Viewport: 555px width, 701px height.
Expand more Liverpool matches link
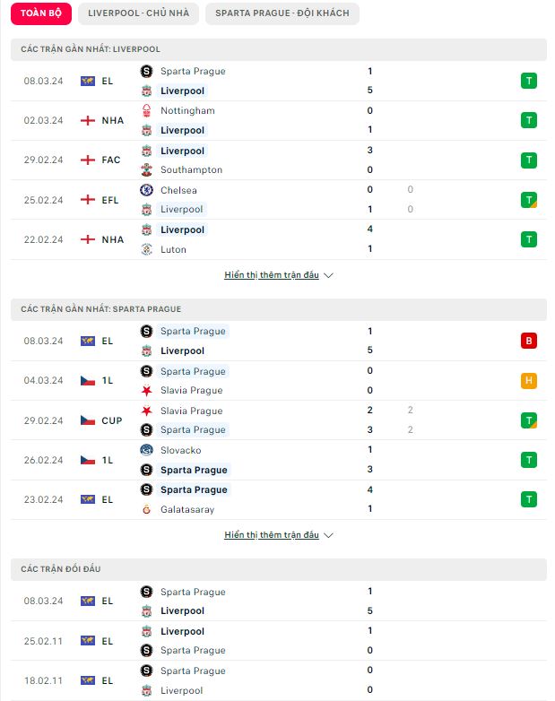click(272, 275)
